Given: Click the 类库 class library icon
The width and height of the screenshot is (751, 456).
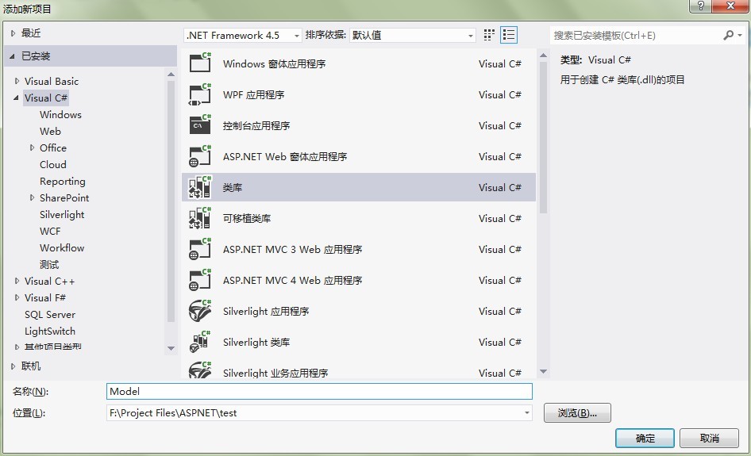Looking at the screenshot, I should click(200, 187).
